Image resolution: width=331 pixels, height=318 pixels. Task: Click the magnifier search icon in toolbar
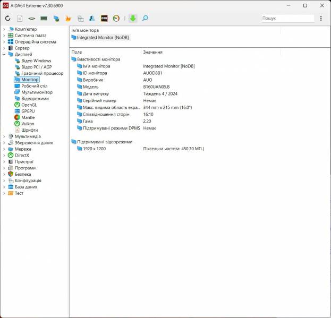[x=145, y=19]
